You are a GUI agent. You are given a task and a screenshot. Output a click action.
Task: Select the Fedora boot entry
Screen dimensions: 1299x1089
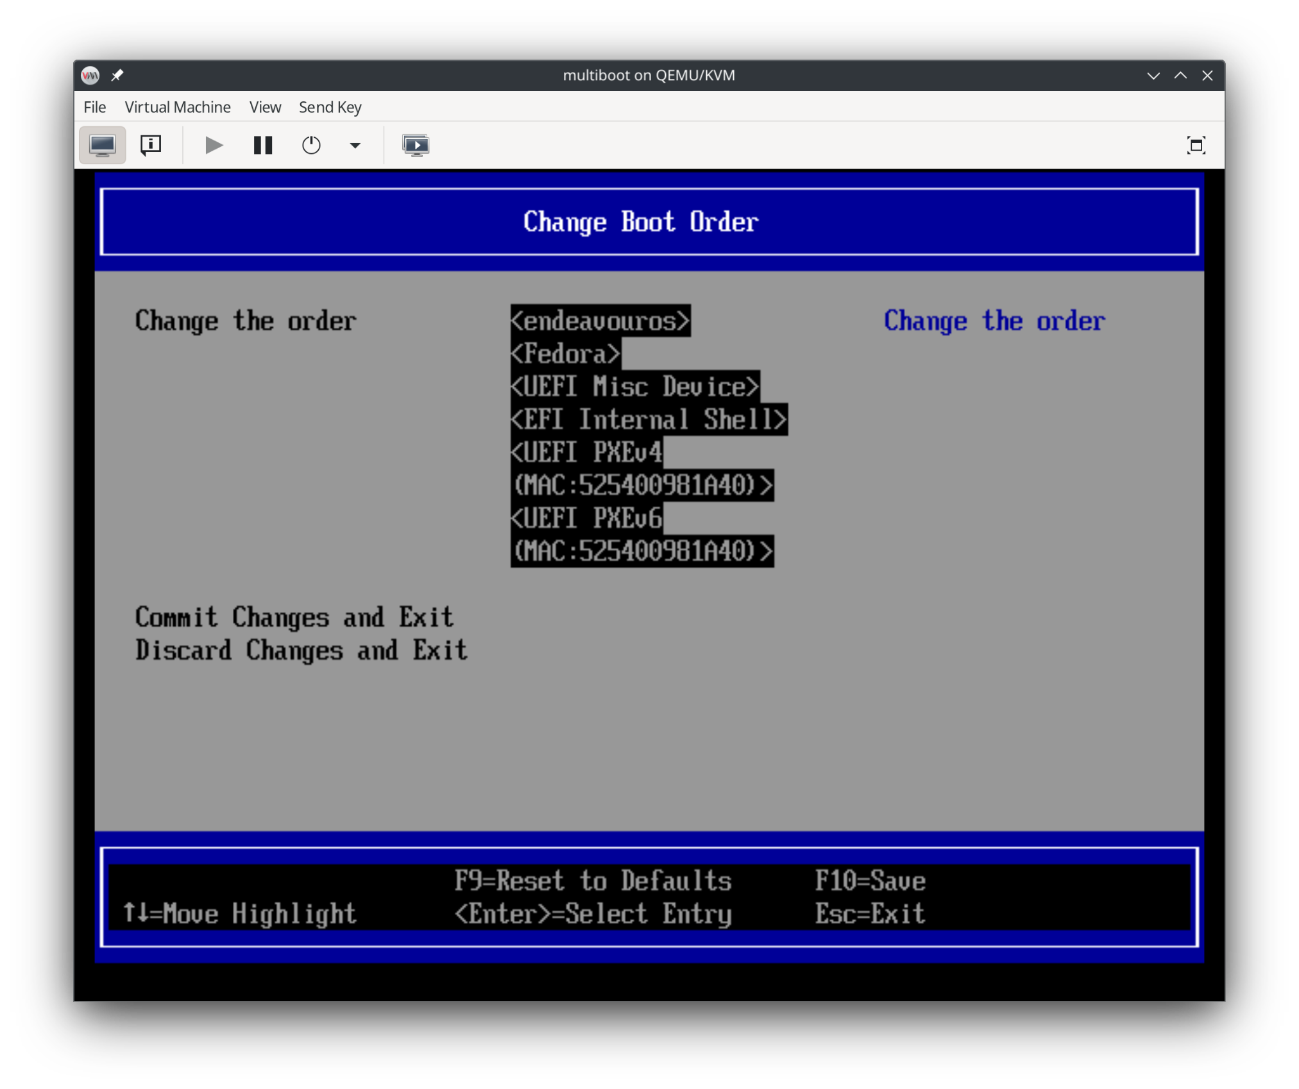(x=566, y=354)
